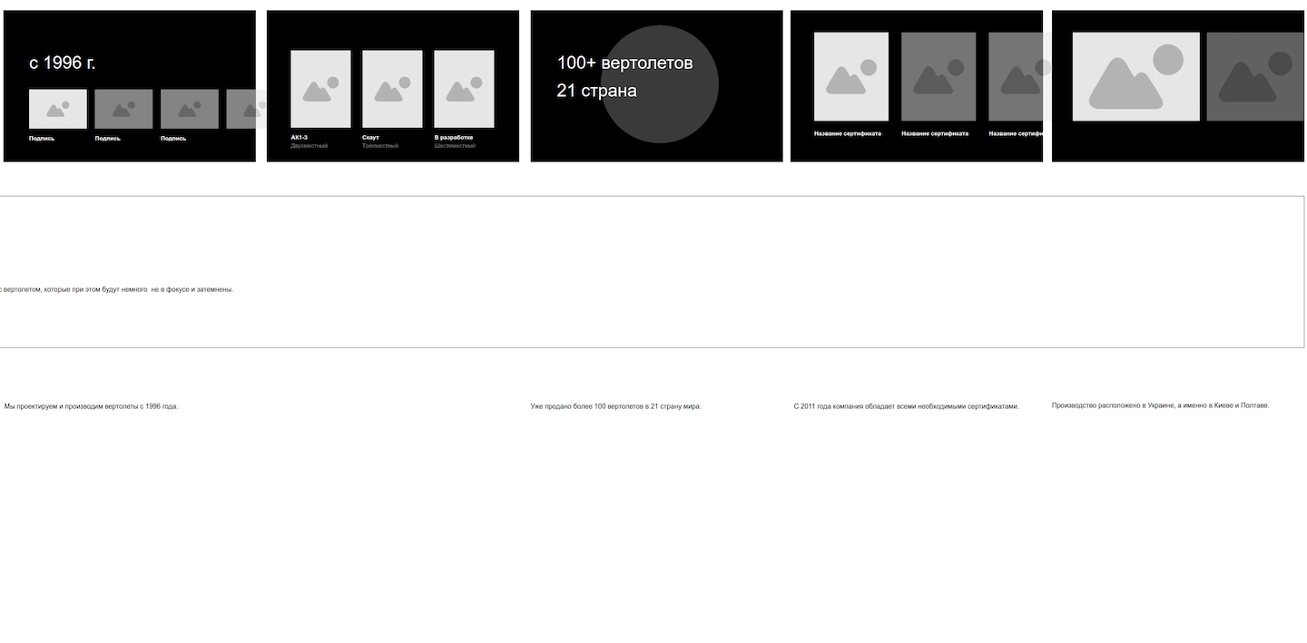This screenshot has width=1307, height=643.
Task: Select the dark image placeholder in the last frame
Action: (1254, 77)
